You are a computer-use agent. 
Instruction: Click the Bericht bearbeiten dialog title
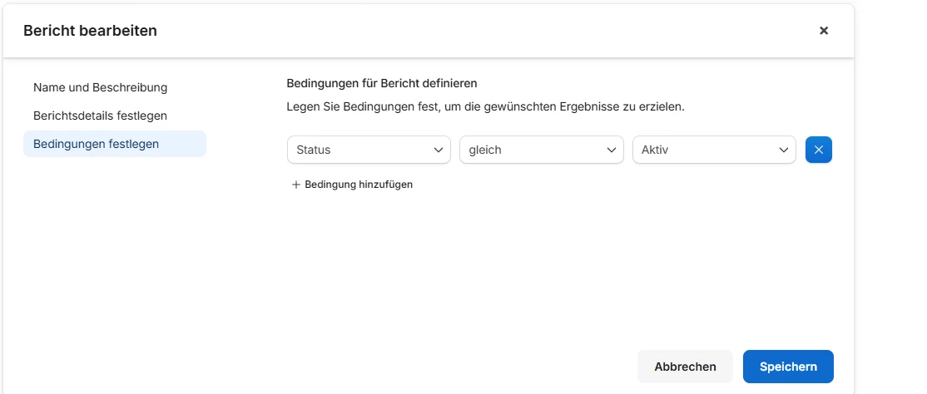coord(90,31)
